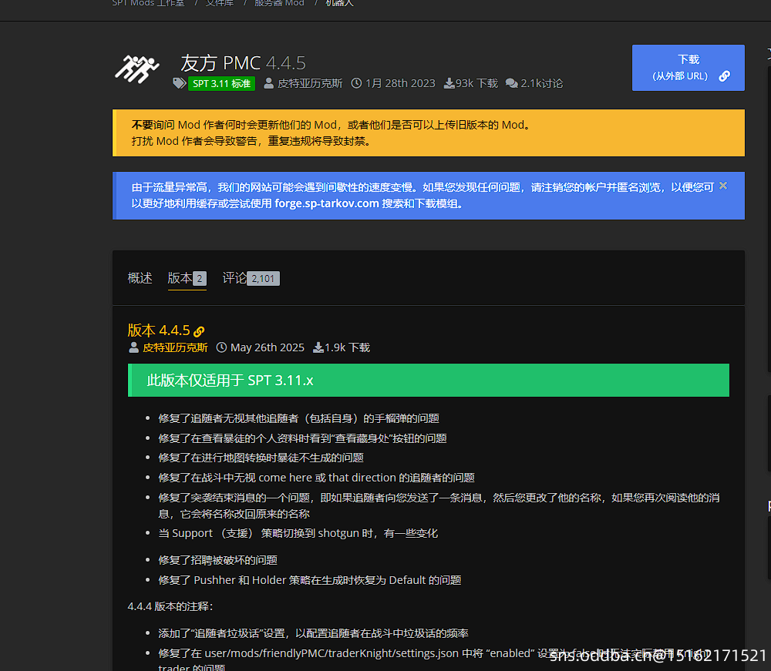Click the blue 下载 (从外部 URL) button
771x671 pixels.
(688, 68)
